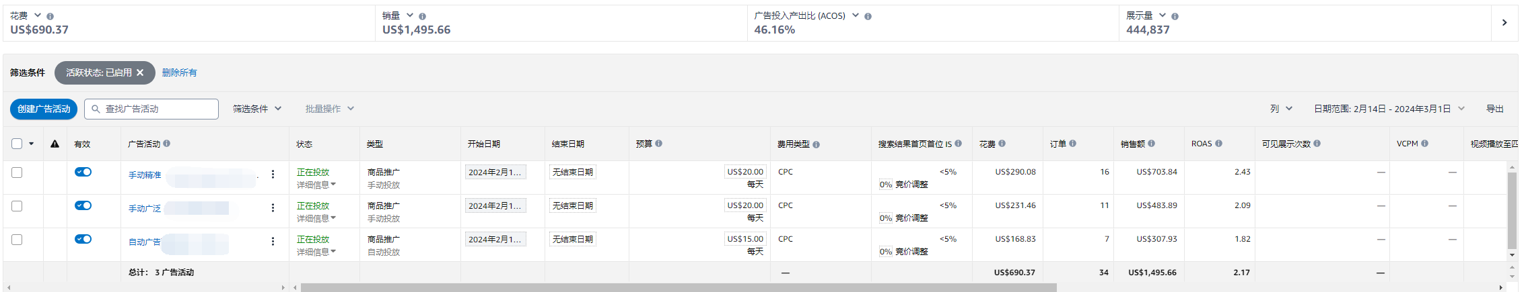Open the 批量操作 bulk actions menu
This screenshot has height=292, width=1526.
pos(330,109)
